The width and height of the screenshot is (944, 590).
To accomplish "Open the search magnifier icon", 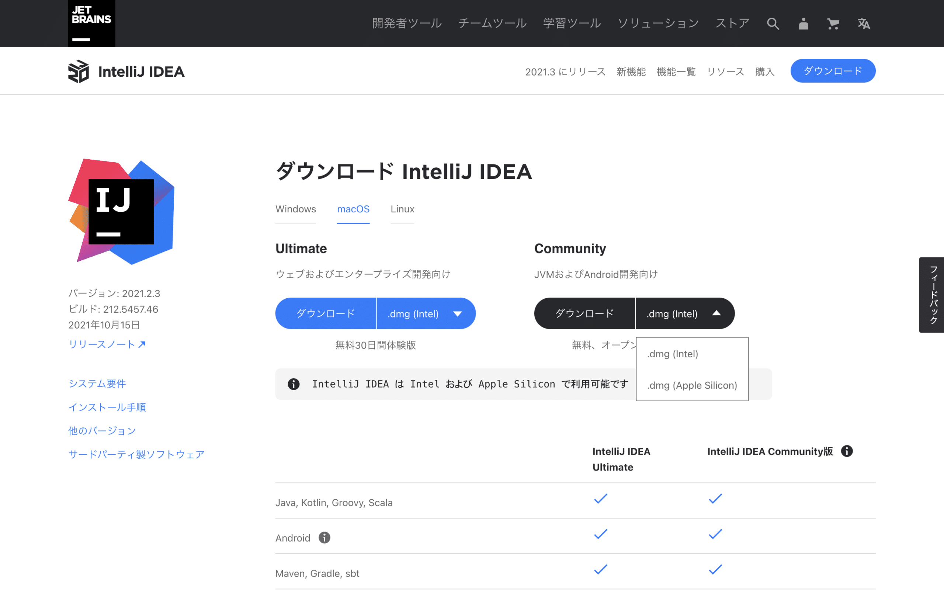I will point(773,24).
